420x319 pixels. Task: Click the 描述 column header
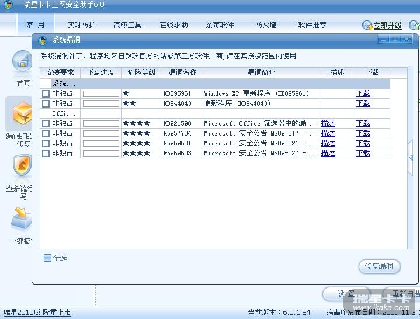click(x=337, y=72)
